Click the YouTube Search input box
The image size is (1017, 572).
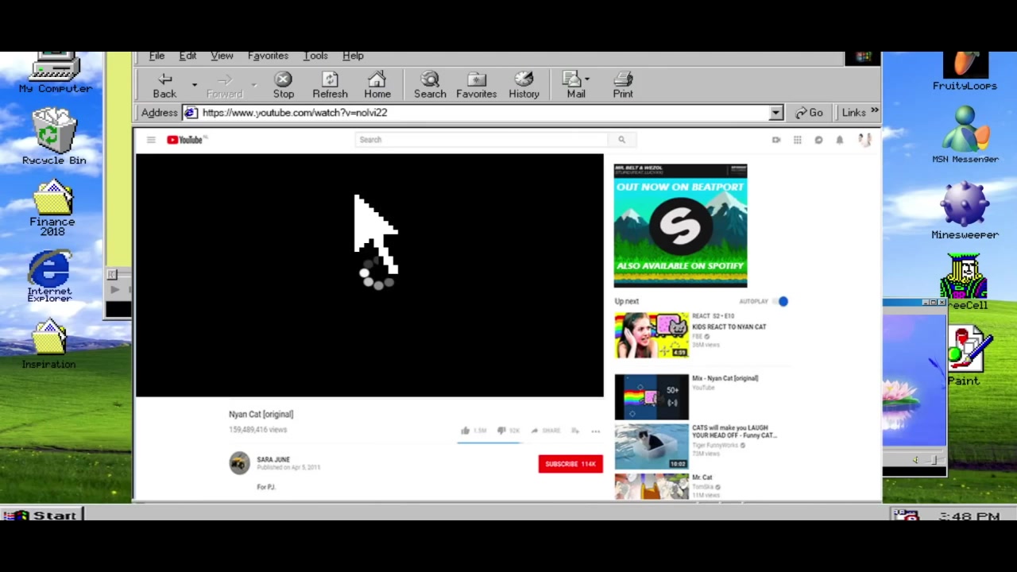[481, 140]
